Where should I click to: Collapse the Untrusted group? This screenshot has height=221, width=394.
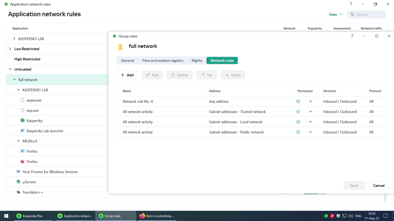(x=10, y=69)
